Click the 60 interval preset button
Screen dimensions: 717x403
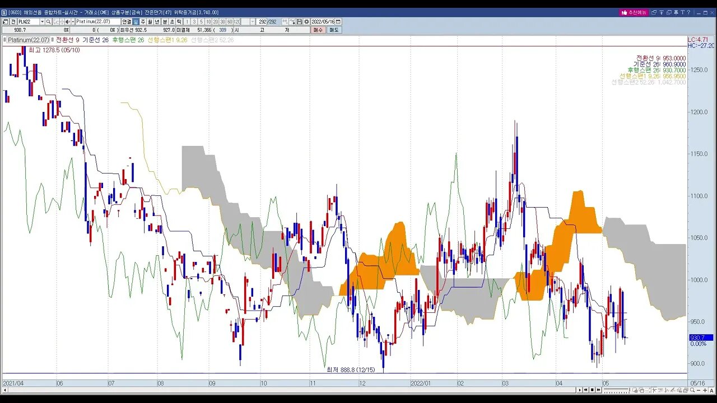[x=230, y=21]
